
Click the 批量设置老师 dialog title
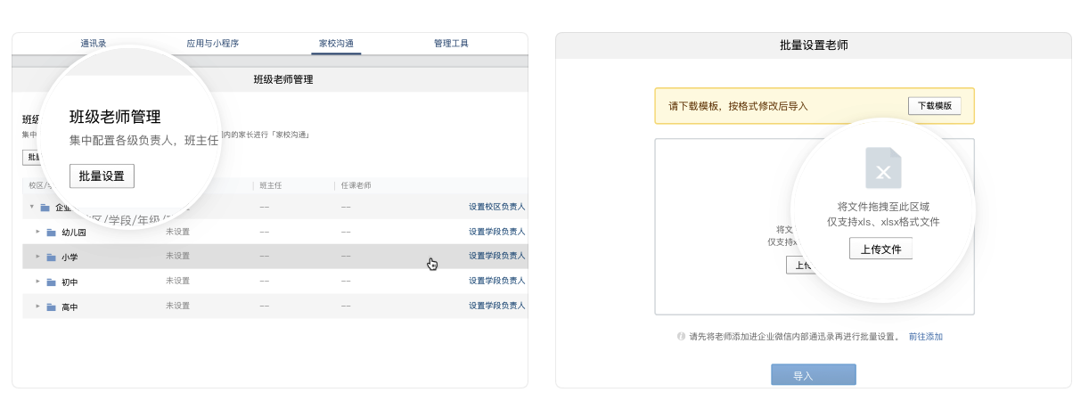813,45
